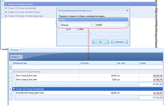The image size is (165, 106).
Task: Click the Номенклатура column header
Action: pos(46,63)
